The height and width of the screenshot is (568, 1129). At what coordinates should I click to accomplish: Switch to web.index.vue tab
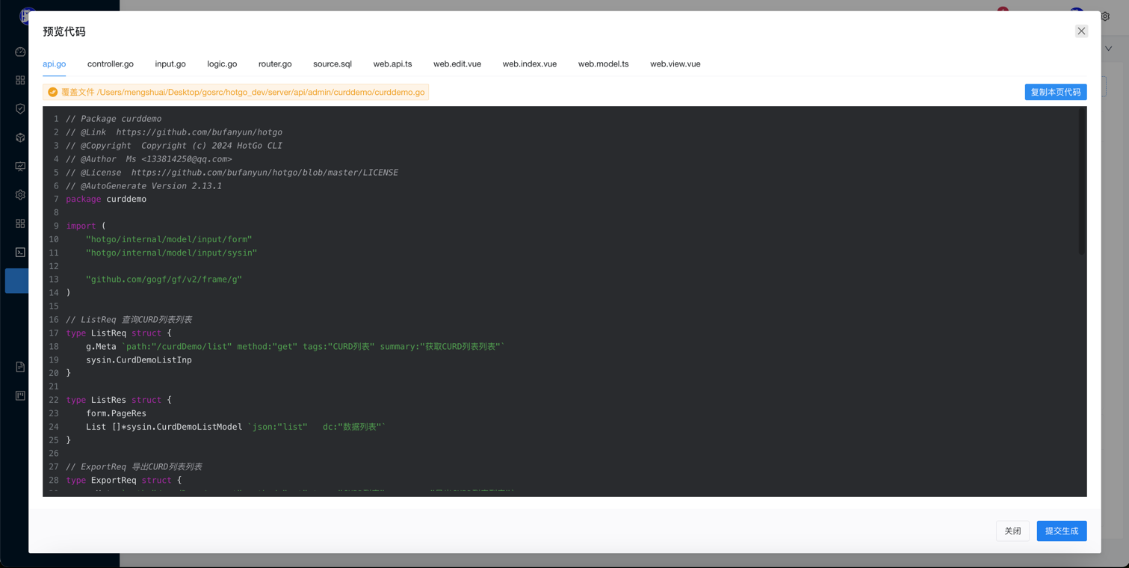(529, 64)
